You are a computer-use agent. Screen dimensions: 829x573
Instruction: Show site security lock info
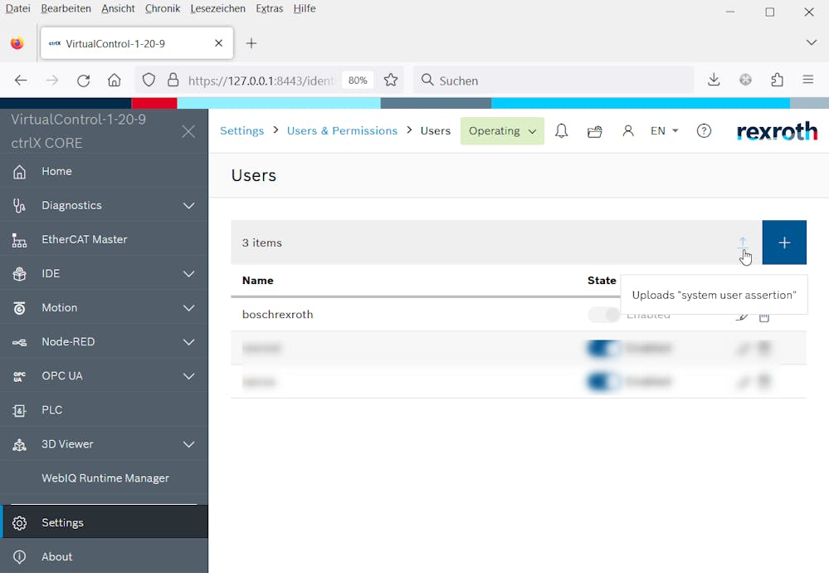click(x=173, y=80)
